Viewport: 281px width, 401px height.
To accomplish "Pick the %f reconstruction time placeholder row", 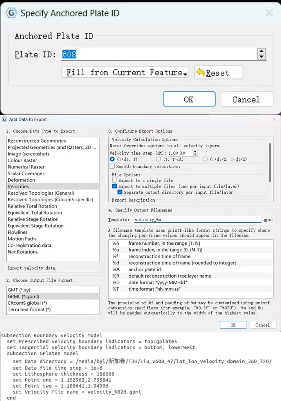I will point(191,256).
